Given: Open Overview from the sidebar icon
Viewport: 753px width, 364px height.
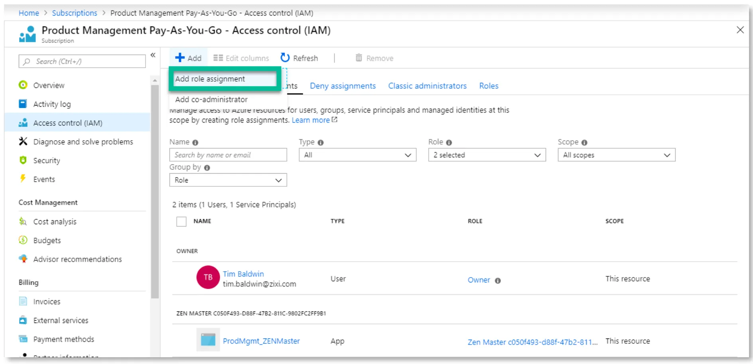Looking at the screenshot, I should coord(23,85).
